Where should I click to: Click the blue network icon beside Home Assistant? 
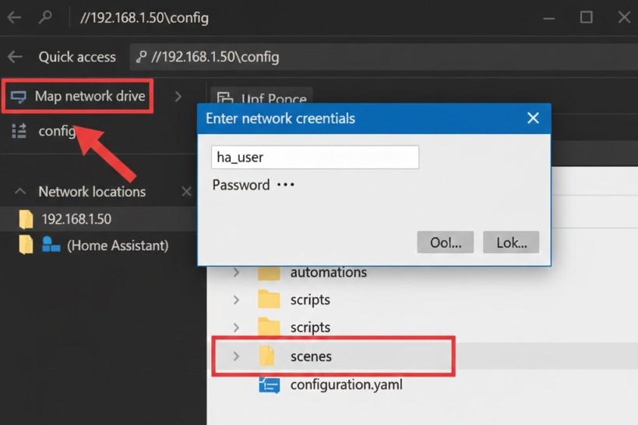tap(51, 245)
